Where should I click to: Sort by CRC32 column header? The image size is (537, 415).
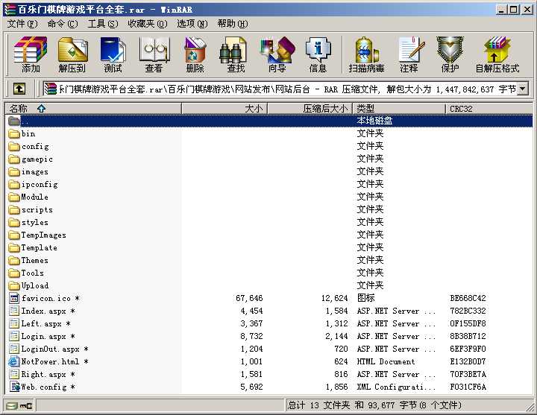[x=489, y=109]
